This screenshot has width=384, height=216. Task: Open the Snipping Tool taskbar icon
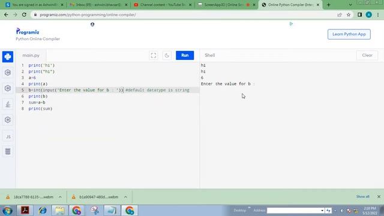point(95,211)
